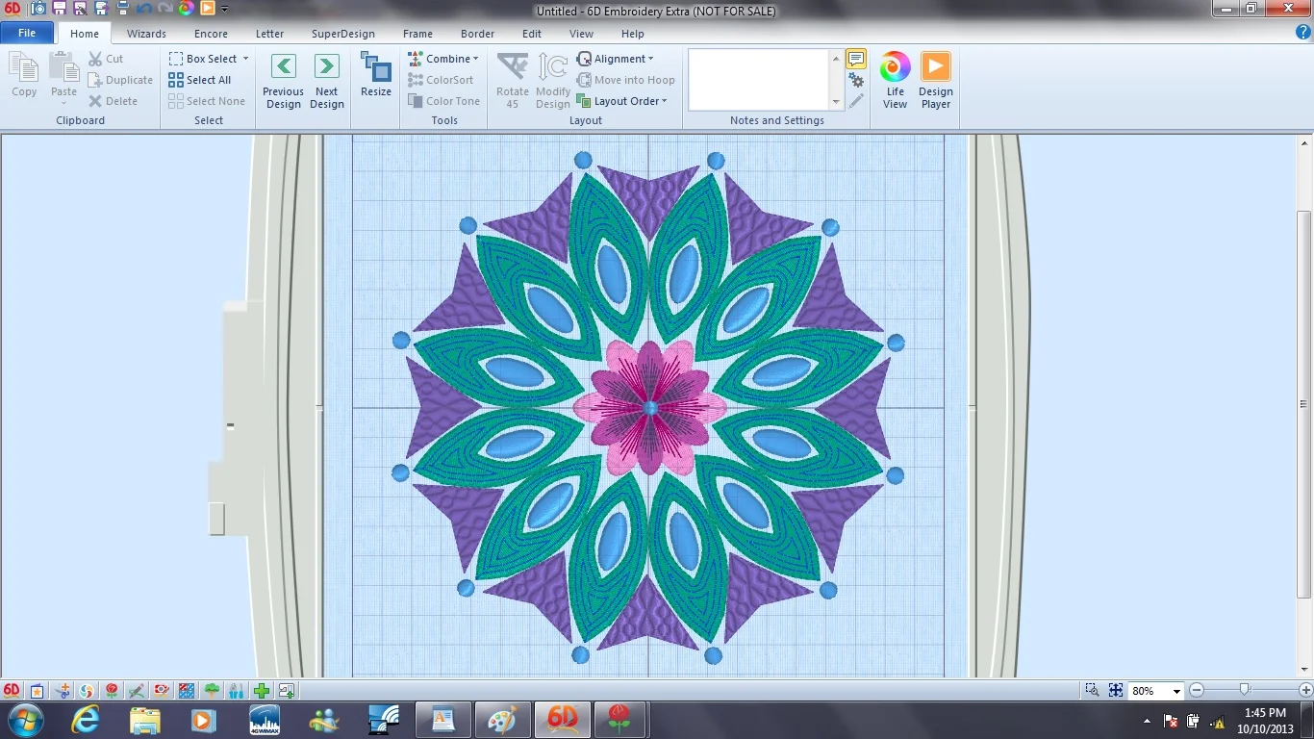Launch the scissors module in the bottom toolbar
Viewport: 1314px width, 739px height.
(x=62, y=690)
